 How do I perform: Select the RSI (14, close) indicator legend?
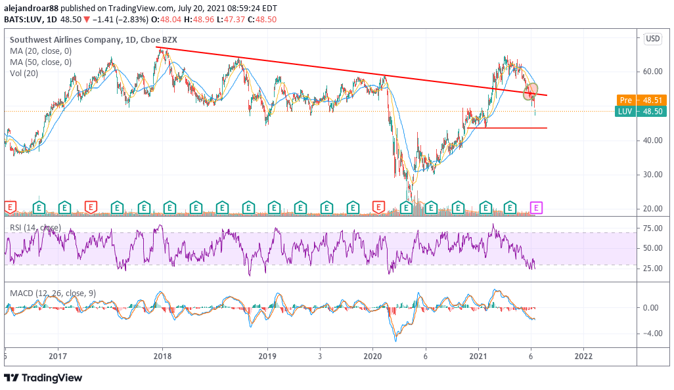point(35,228)
